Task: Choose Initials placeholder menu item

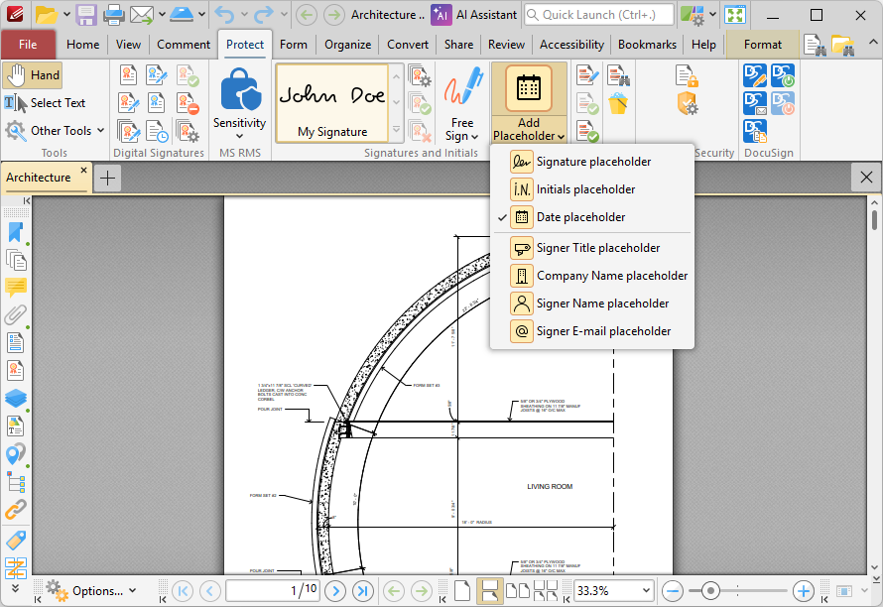Action: [x=592, y=189]
